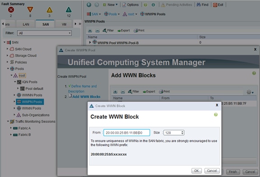Click Export in the WWPN Pools toolbar

click(124, 31)
